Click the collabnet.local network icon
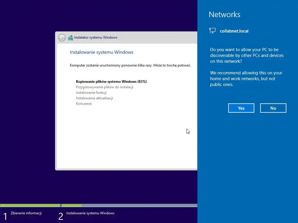The height and width of the screenshot is (223, 298). pyautogui.click(x=212, y=30)
